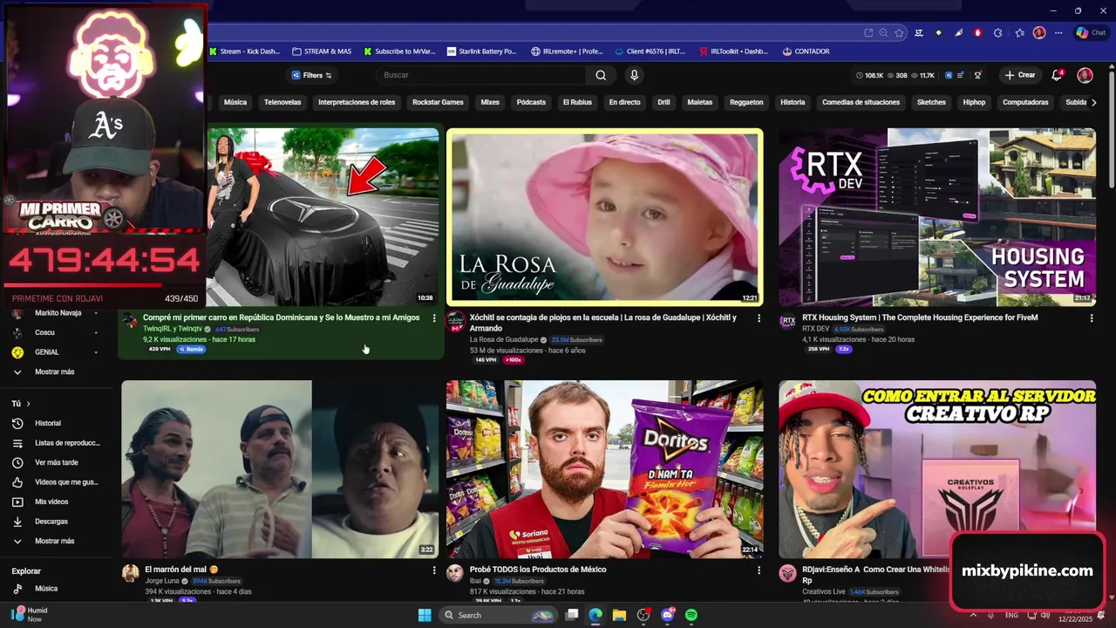Select the Reggaeton chip

coord(746,102)
